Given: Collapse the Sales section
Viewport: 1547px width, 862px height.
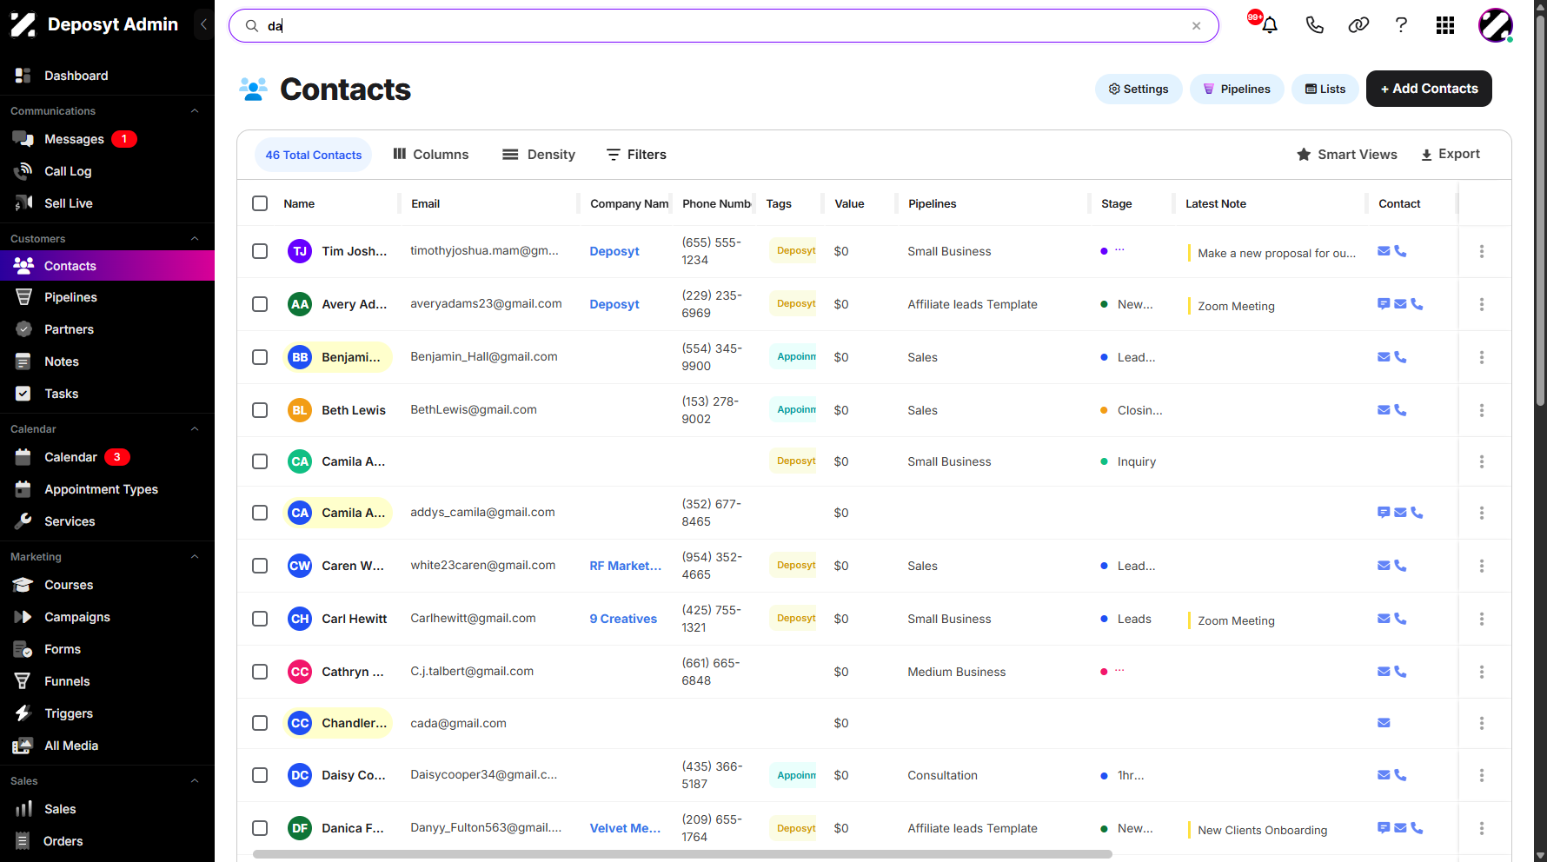Looking at the screenshot, I should pos(195,781).
